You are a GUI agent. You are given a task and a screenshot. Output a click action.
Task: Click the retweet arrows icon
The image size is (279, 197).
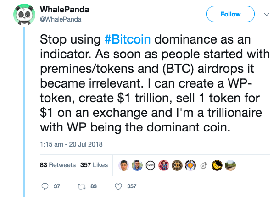[80, 186]
